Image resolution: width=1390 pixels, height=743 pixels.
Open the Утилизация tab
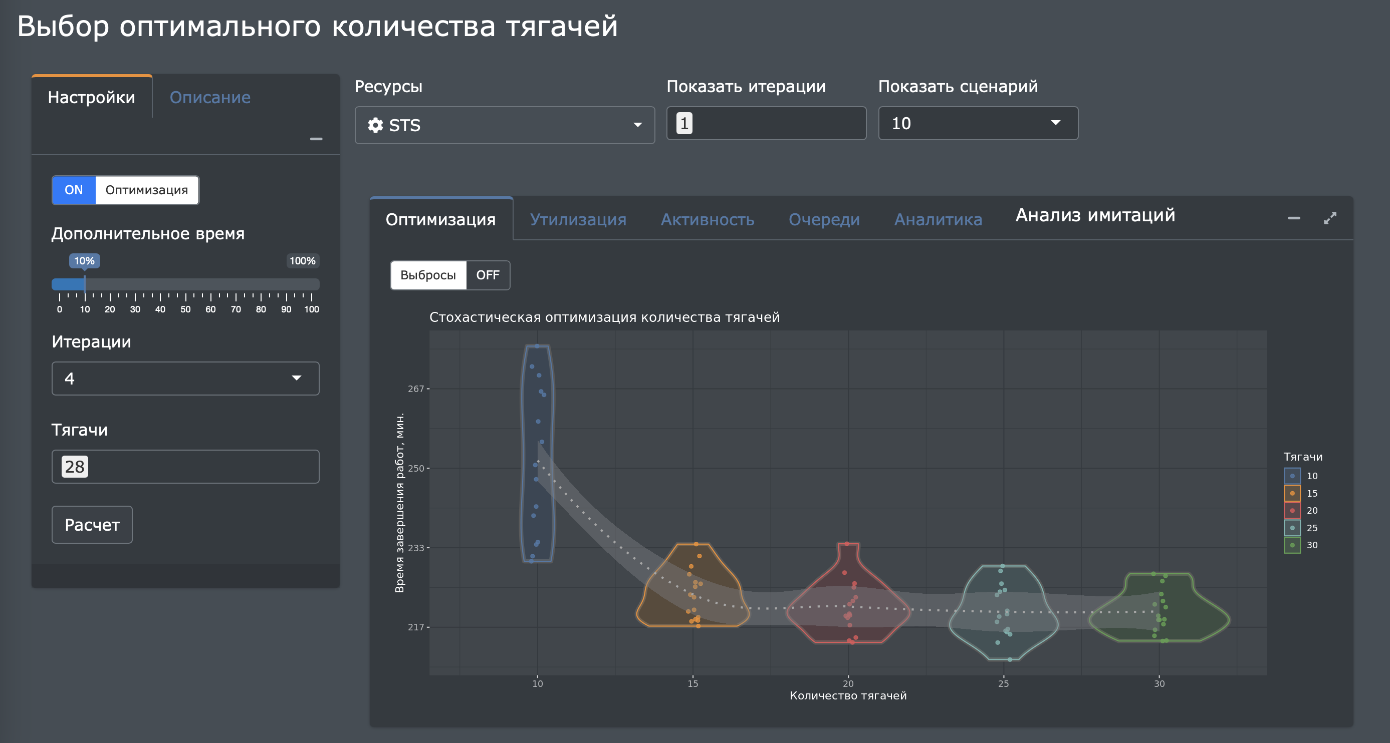click(577, 219)
